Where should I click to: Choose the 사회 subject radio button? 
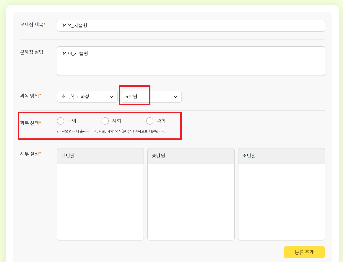click(105, 121)
